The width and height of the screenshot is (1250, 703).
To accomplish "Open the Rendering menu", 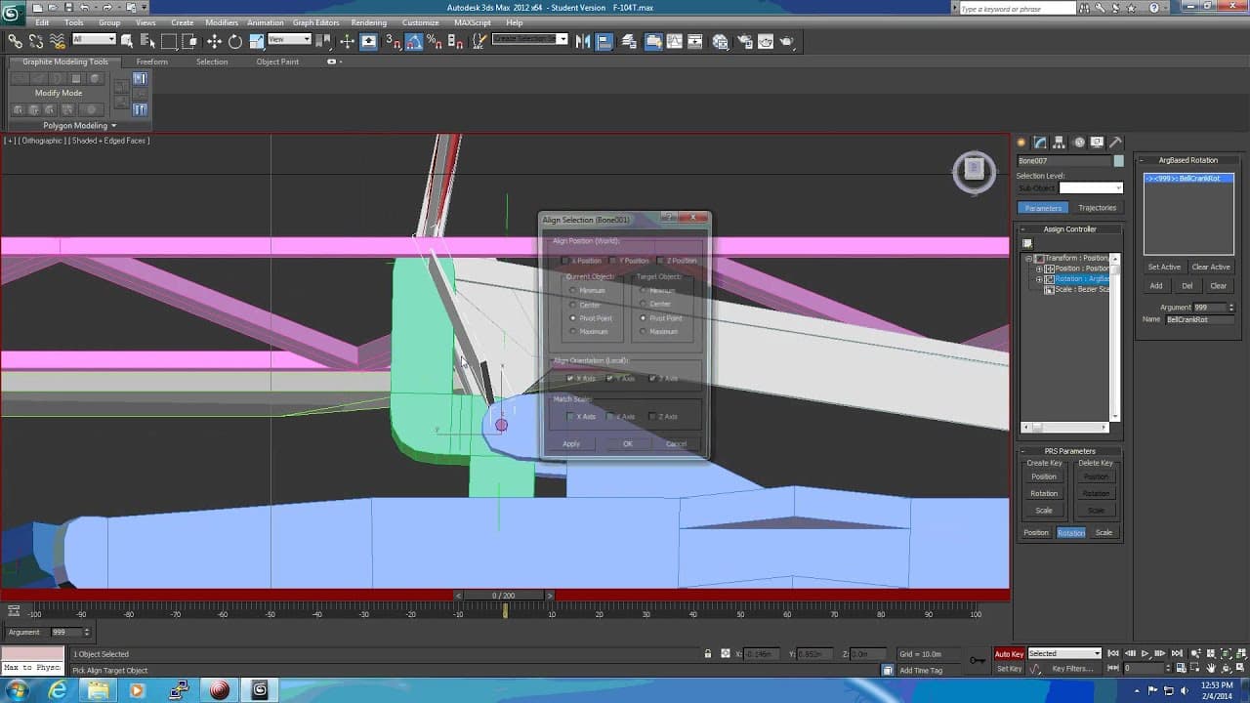I will point(368,22).
